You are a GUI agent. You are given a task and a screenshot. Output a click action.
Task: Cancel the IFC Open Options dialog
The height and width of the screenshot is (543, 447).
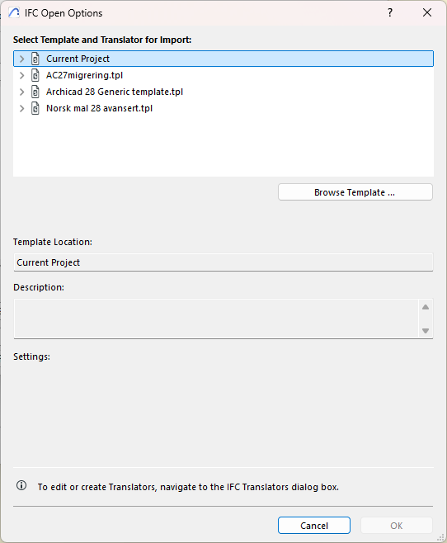pos(313,526)
